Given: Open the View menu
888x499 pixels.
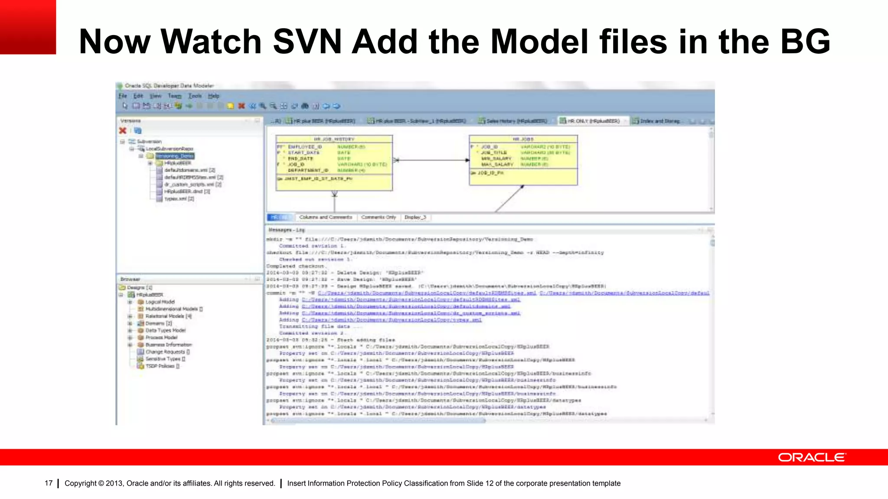Looking at the screenshot, I should pyautogui.click(x=155, y=96).
